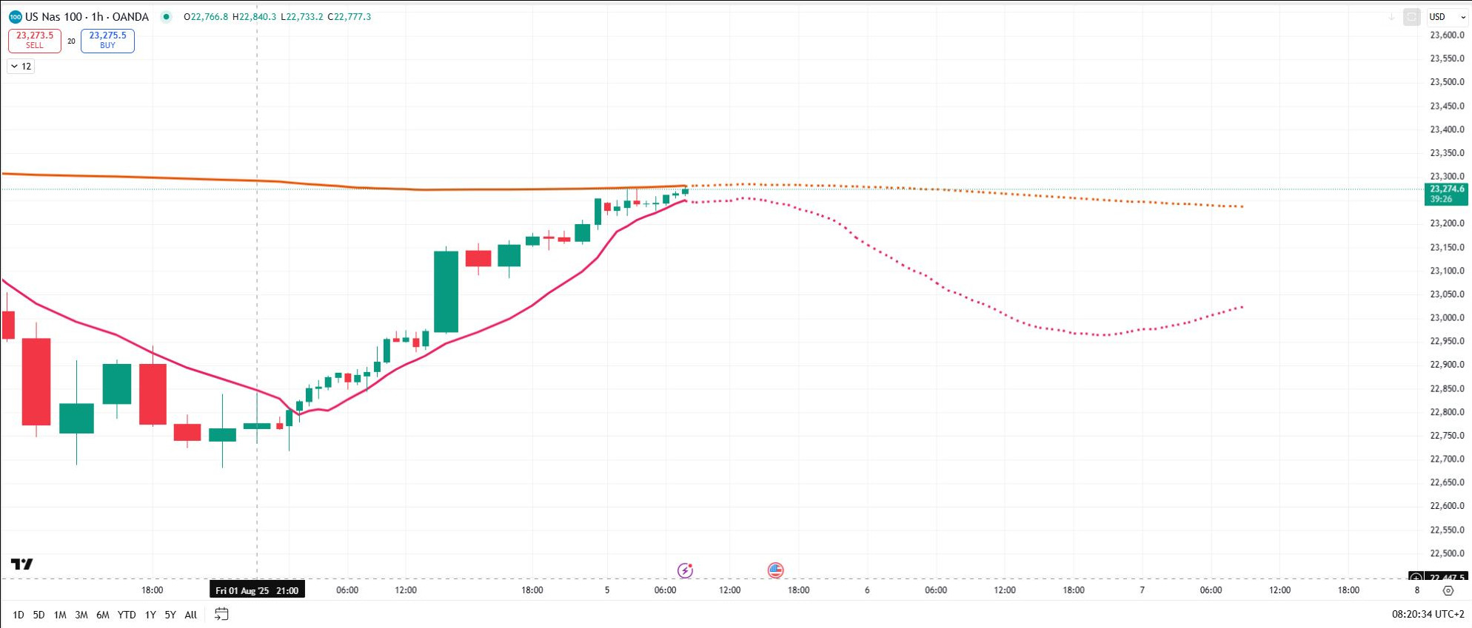Select the YTD time range tab
This screenshot has height=628, width=1472.
coord(127,615)
